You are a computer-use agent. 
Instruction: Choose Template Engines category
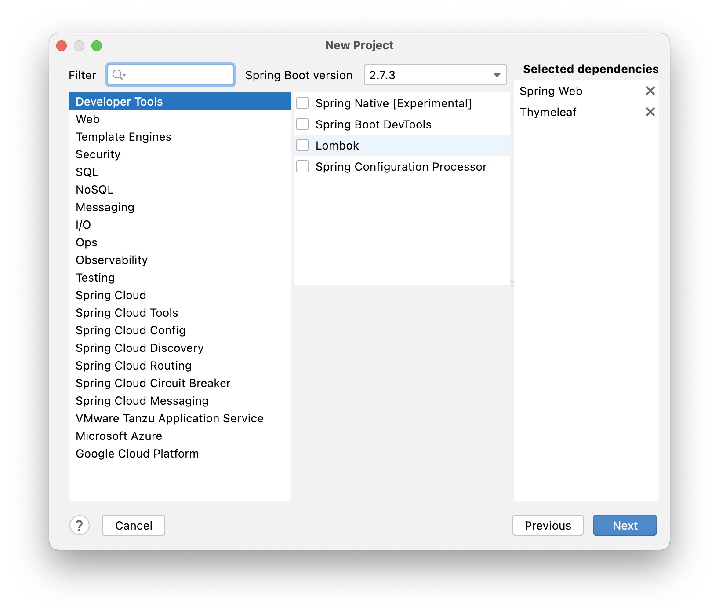pyautogui.click(x=123, y=137)
